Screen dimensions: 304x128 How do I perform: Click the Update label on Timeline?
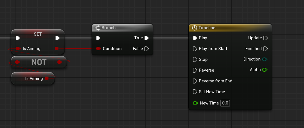[x=255, y=38]
